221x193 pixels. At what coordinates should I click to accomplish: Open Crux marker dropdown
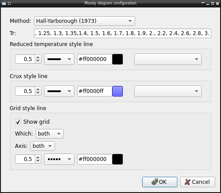[x=168, y=91]
